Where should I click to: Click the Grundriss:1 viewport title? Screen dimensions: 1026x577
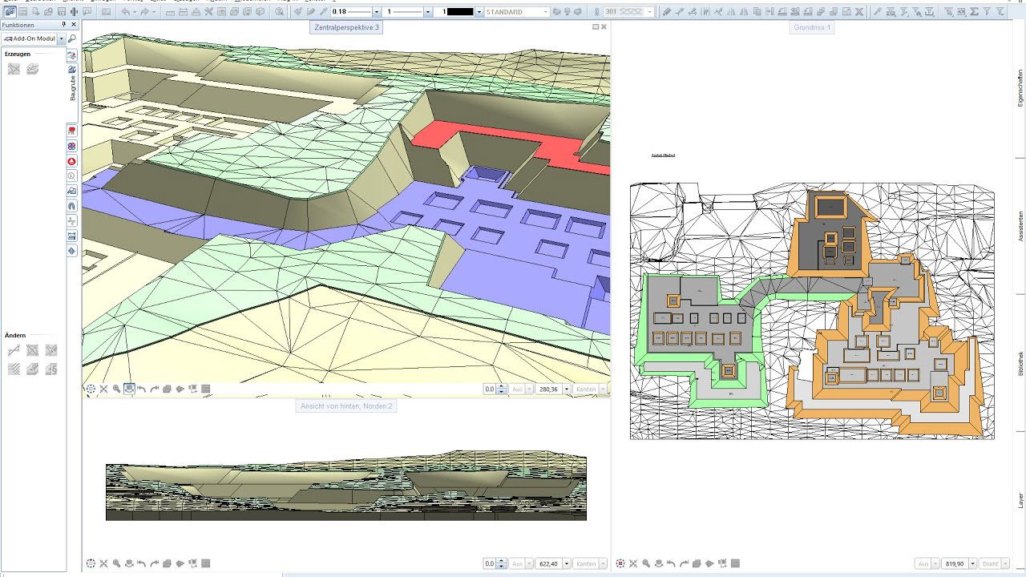click(813, 27)
